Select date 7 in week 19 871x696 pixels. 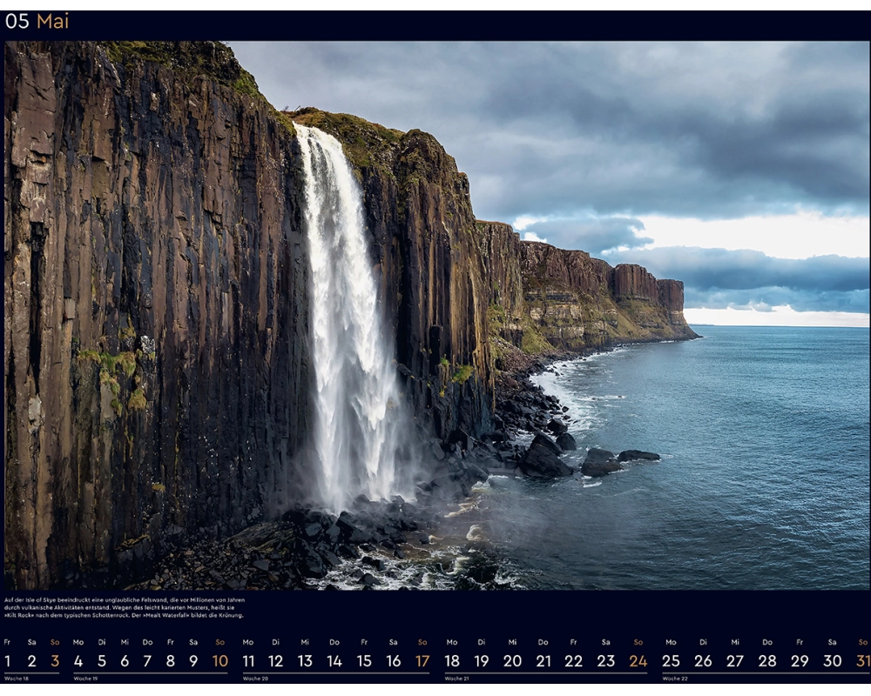point(147,660)
